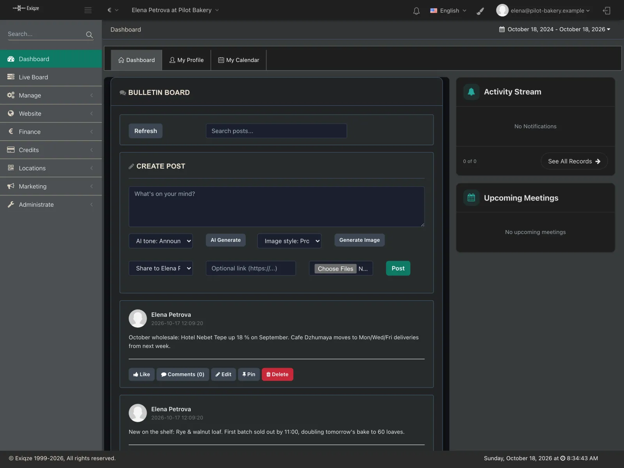624x468 pixels.
Task: Focus the Search posts field
Action: pyautogui.click(x=277, y=131)
